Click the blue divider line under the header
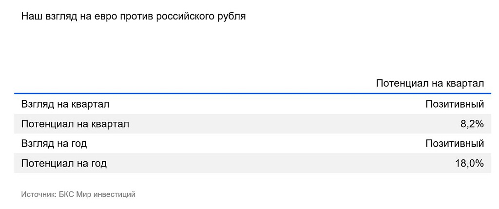The height and width of the screenshot is (209, 499). 249,94
